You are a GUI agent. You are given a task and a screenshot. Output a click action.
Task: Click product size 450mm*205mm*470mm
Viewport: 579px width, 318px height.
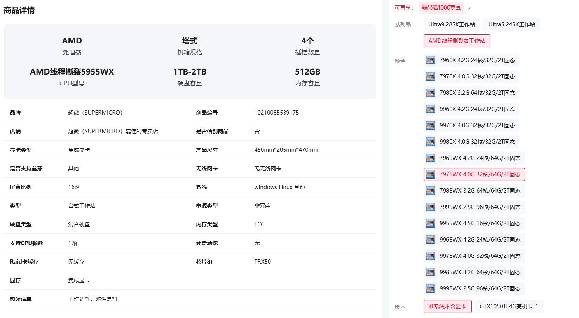click(x=286, y=150)
